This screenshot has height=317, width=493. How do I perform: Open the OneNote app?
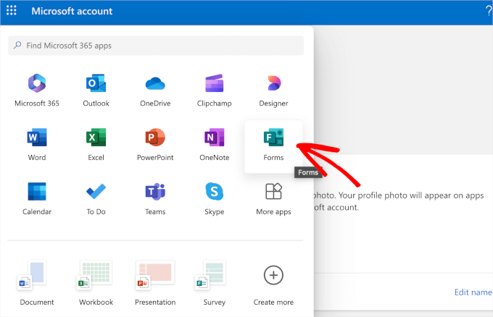214,145
